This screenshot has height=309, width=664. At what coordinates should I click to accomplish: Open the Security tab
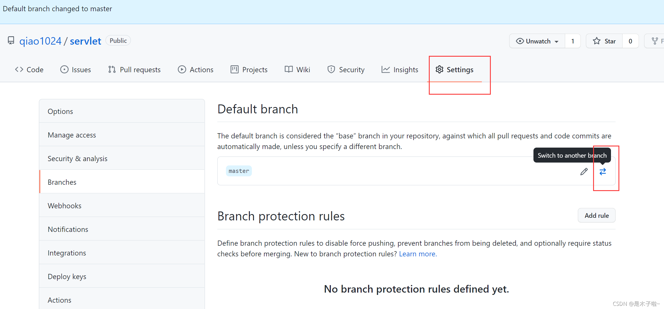[x=346, y=70]
